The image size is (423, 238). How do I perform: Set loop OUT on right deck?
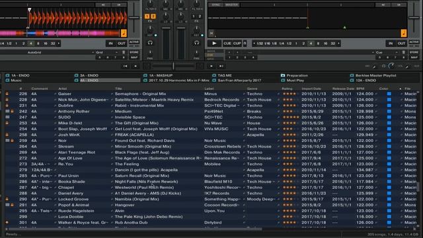tap(401, 44)
